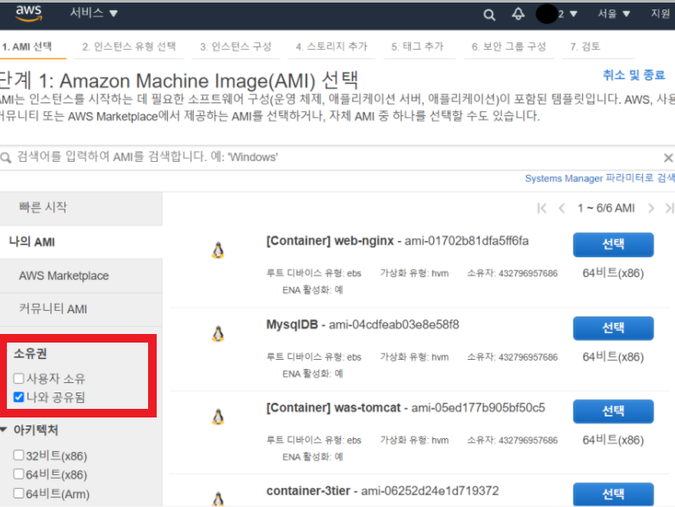The width and height of the screenshot is (675, 507).
Task: Click Linux penguin icon for was-tomcat
Action: (219, 417)
